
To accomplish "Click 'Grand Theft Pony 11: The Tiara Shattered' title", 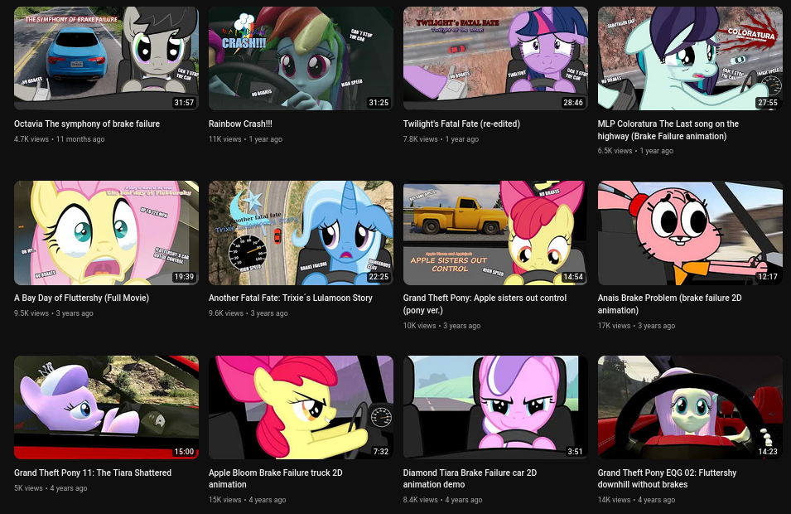I will pos(93,473).
